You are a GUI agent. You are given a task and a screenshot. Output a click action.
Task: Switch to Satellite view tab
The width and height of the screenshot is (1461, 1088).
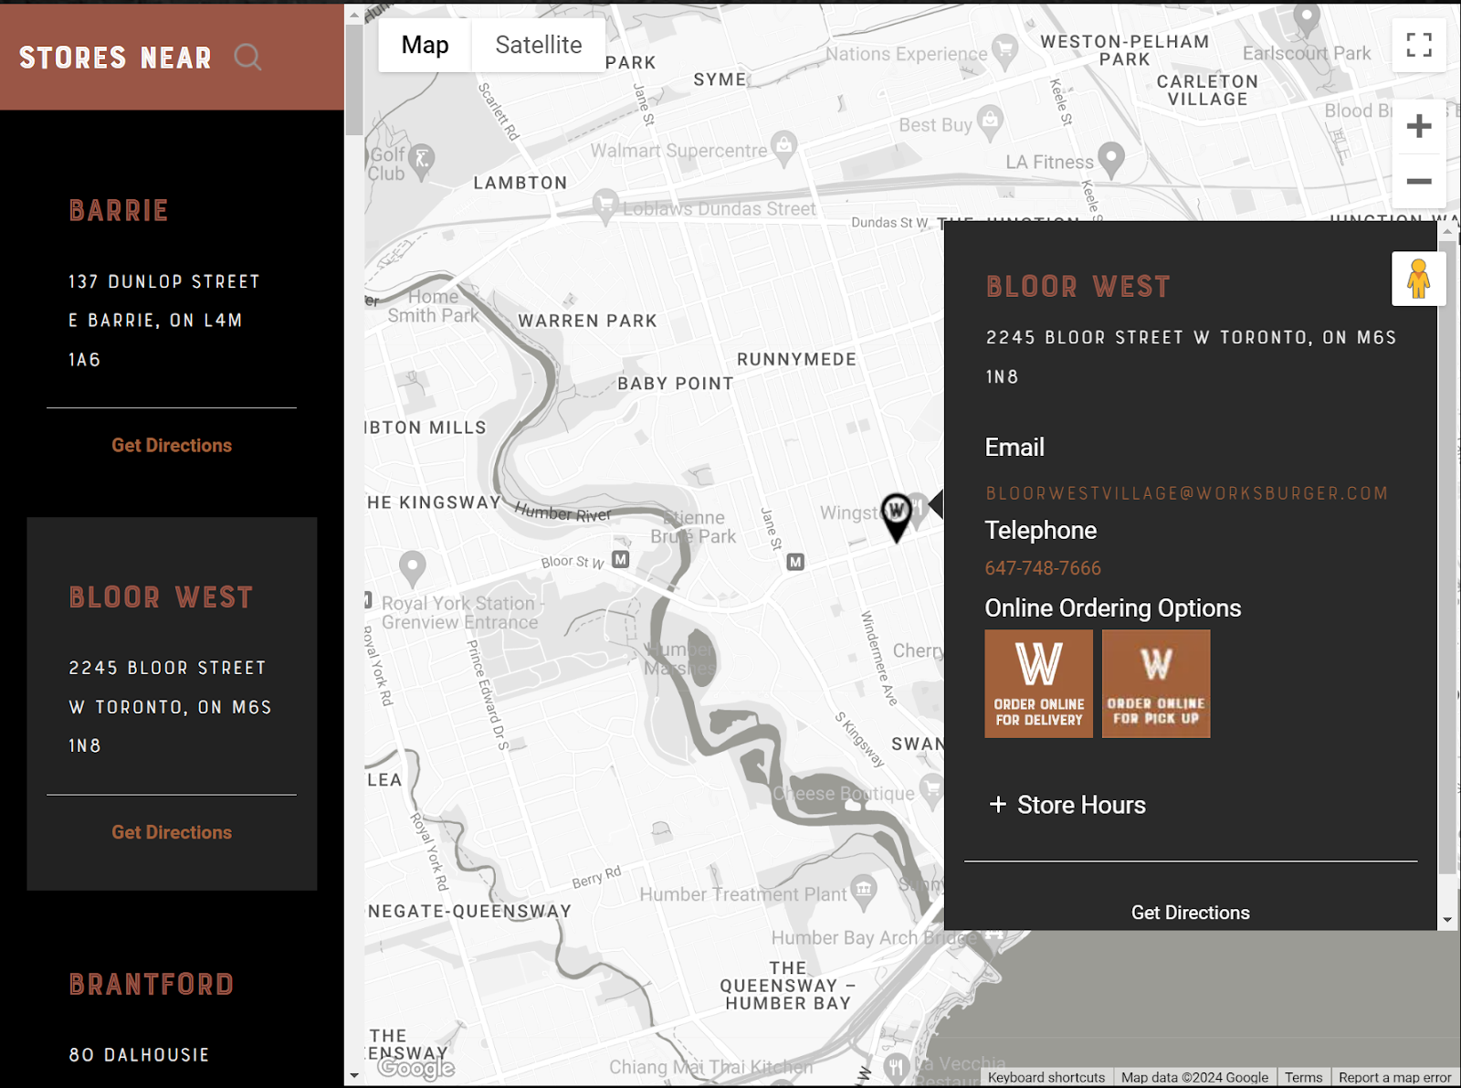point(538,45)
